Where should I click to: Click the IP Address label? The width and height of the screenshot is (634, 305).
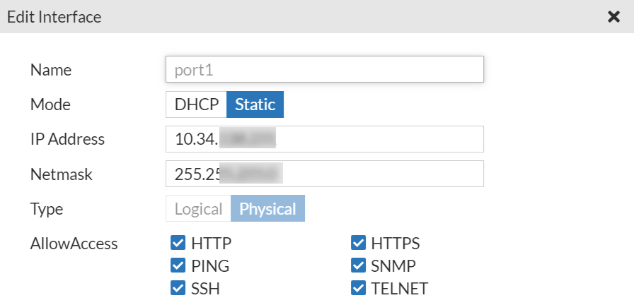click(67, 139)
